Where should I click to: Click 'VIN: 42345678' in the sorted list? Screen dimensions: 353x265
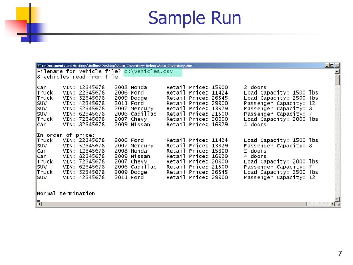point(84,178)
